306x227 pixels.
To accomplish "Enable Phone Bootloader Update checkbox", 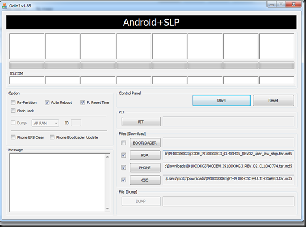I will [52, 137].
